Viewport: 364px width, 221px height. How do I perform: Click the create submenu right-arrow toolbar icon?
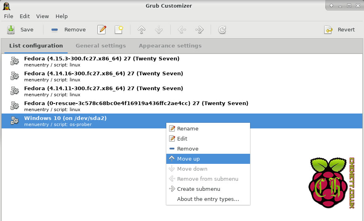tap(199, 29)
